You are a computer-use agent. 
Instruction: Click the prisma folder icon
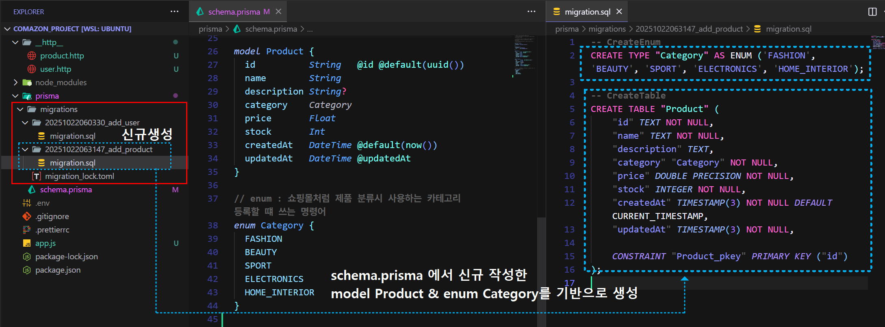[27, 96]
